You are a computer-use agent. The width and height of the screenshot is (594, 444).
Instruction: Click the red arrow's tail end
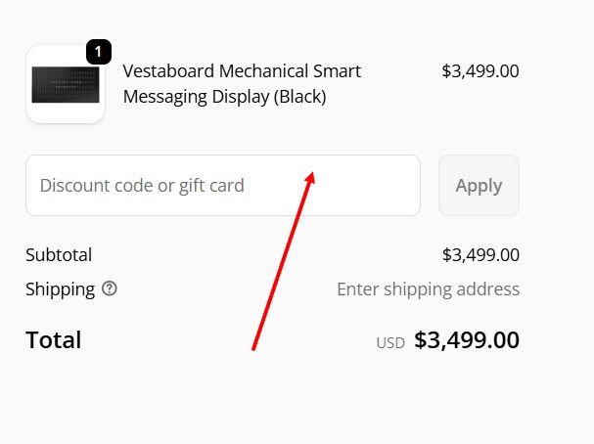[253, 348]
